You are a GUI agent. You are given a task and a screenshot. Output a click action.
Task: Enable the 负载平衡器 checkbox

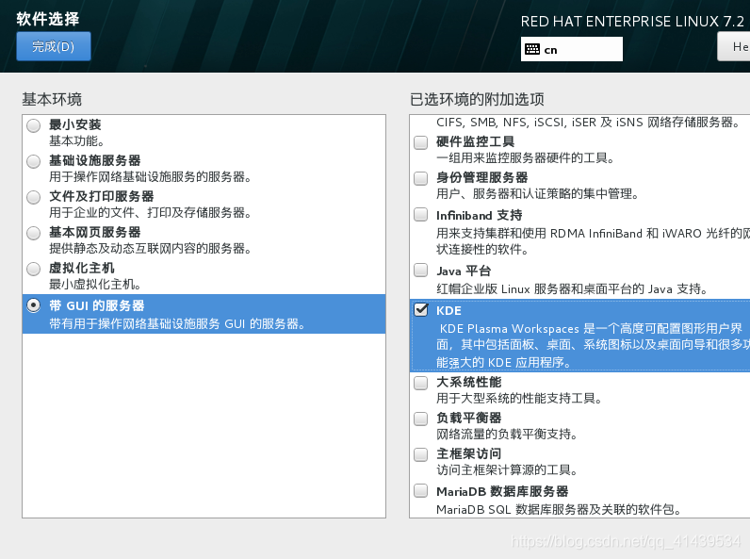tap(421, 419)
